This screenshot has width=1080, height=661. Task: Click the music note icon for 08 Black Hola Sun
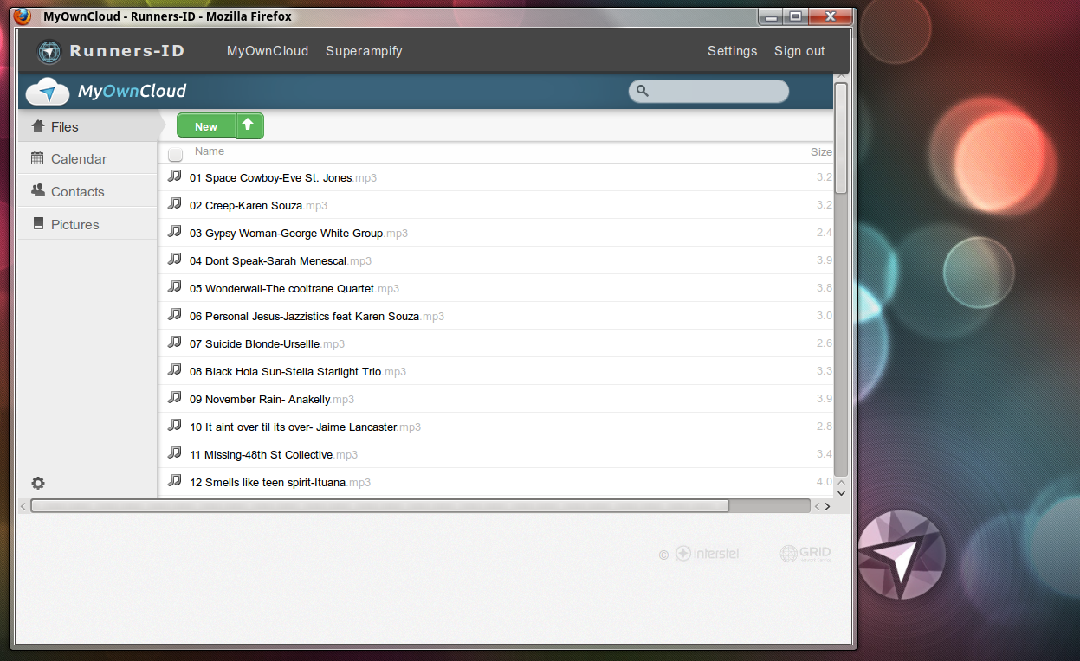click(175, 369)
